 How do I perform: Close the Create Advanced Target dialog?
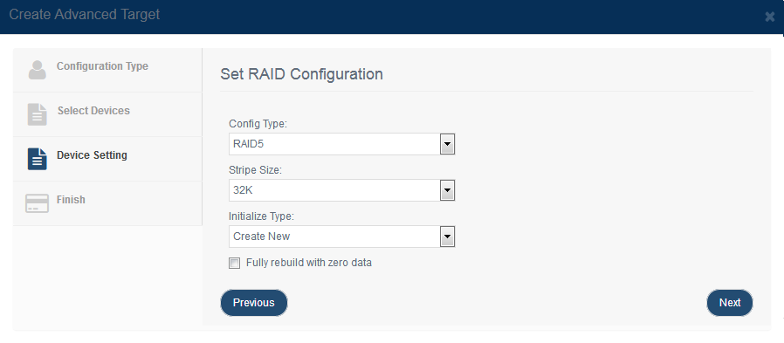point(769,17)
